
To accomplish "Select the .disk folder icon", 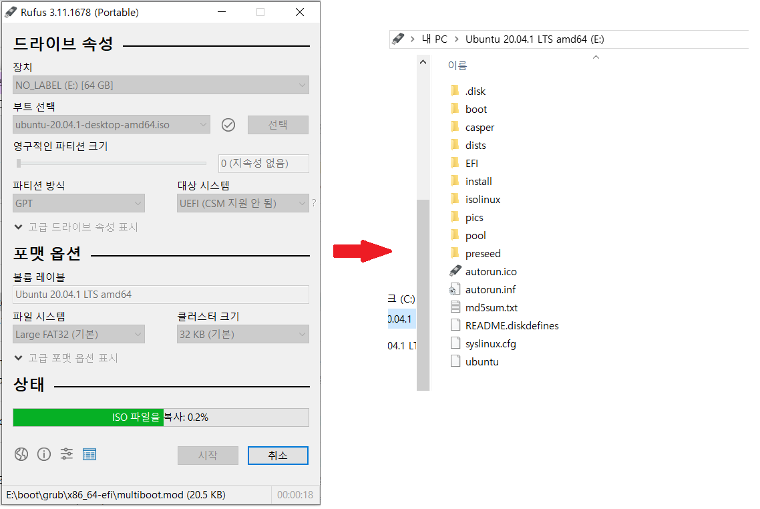I will point(455,91).
